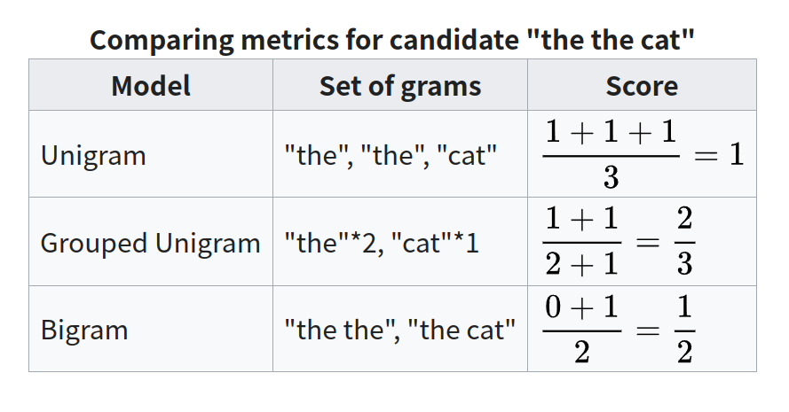Click the Grouped Unigram score formula

point(619,242)
